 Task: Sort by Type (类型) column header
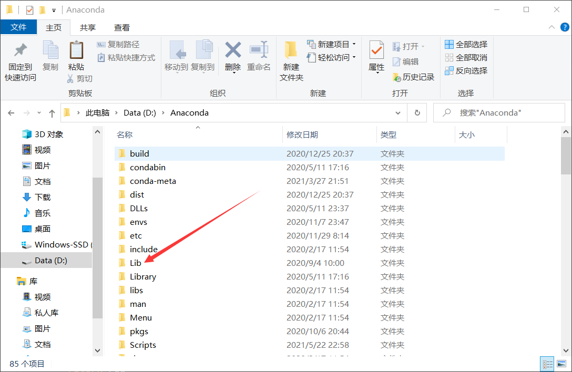[388, 135]
